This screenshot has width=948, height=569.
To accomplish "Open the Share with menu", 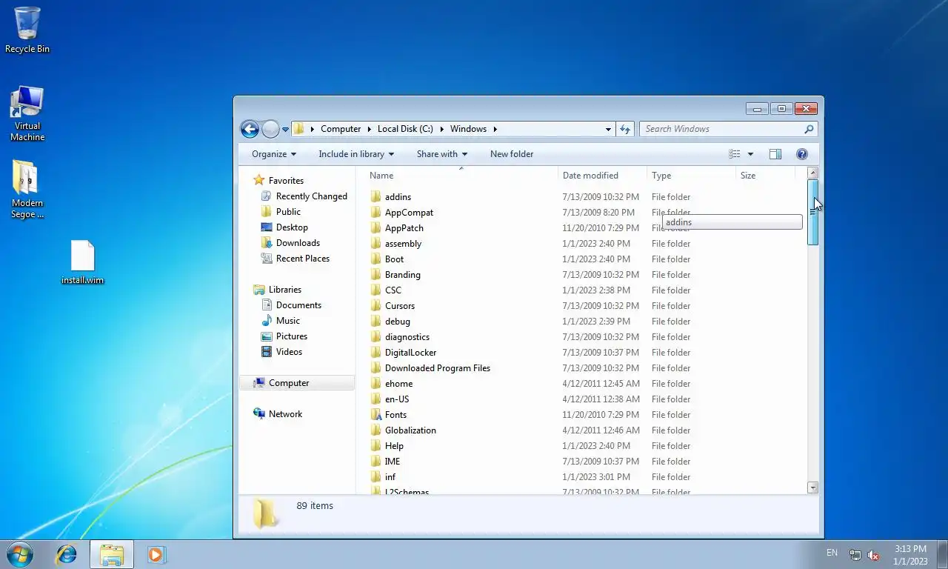I will 442,154.
